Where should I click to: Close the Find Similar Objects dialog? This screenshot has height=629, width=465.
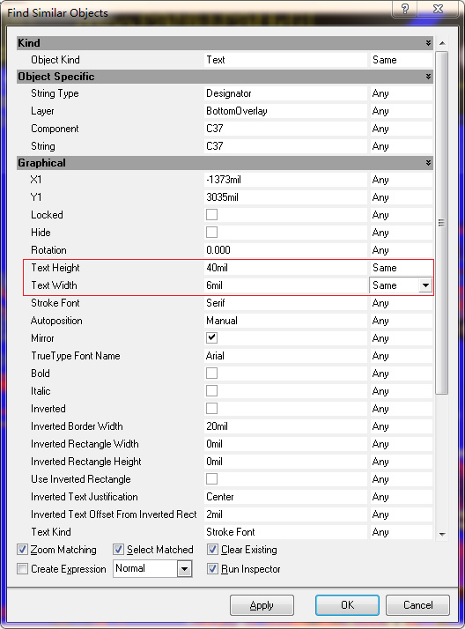pyautogui.click(x=439, y=9)
